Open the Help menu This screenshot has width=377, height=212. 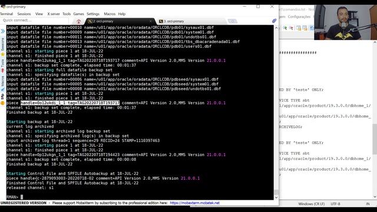[122, 14]
